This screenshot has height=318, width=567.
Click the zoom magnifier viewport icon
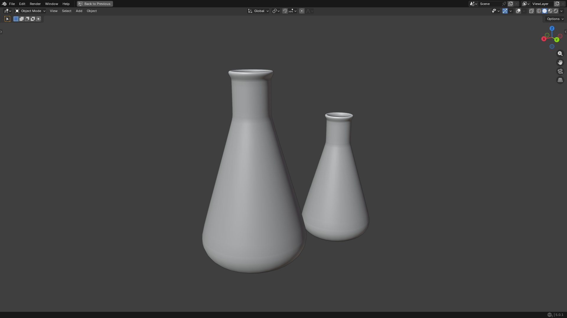[560, 54]
